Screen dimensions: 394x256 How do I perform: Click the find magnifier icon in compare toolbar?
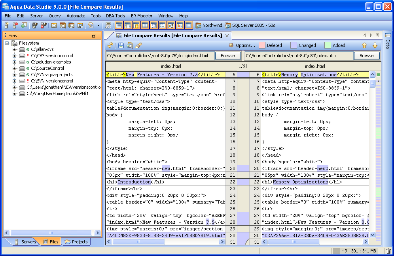pos(129,45)
